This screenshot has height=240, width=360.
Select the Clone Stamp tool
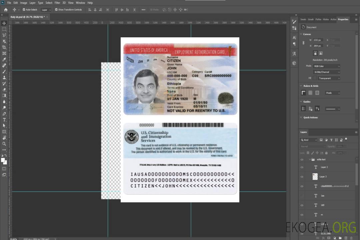pos(4,78)
